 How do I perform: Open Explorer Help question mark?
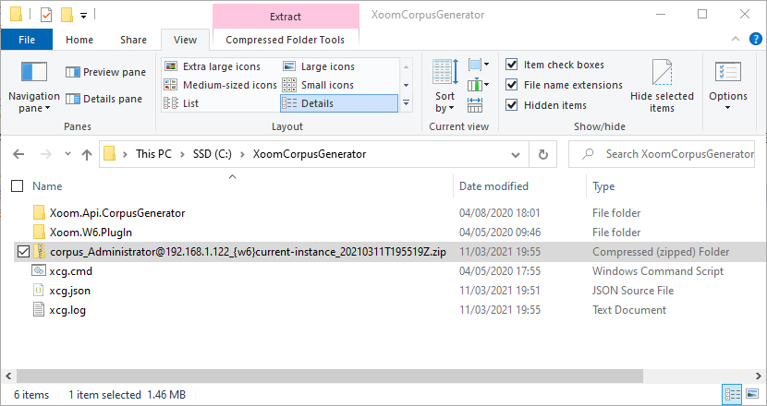[x=756, y=39]
